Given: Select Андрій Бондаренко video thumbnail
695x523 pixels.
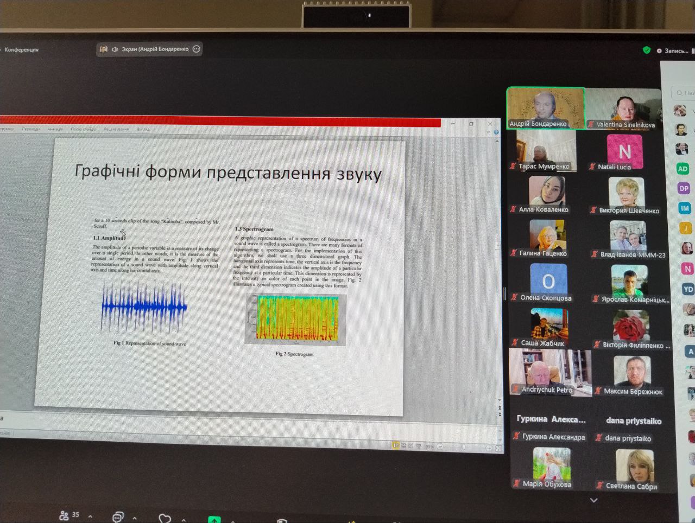Looking at the screenshot, I should [546, 109].
